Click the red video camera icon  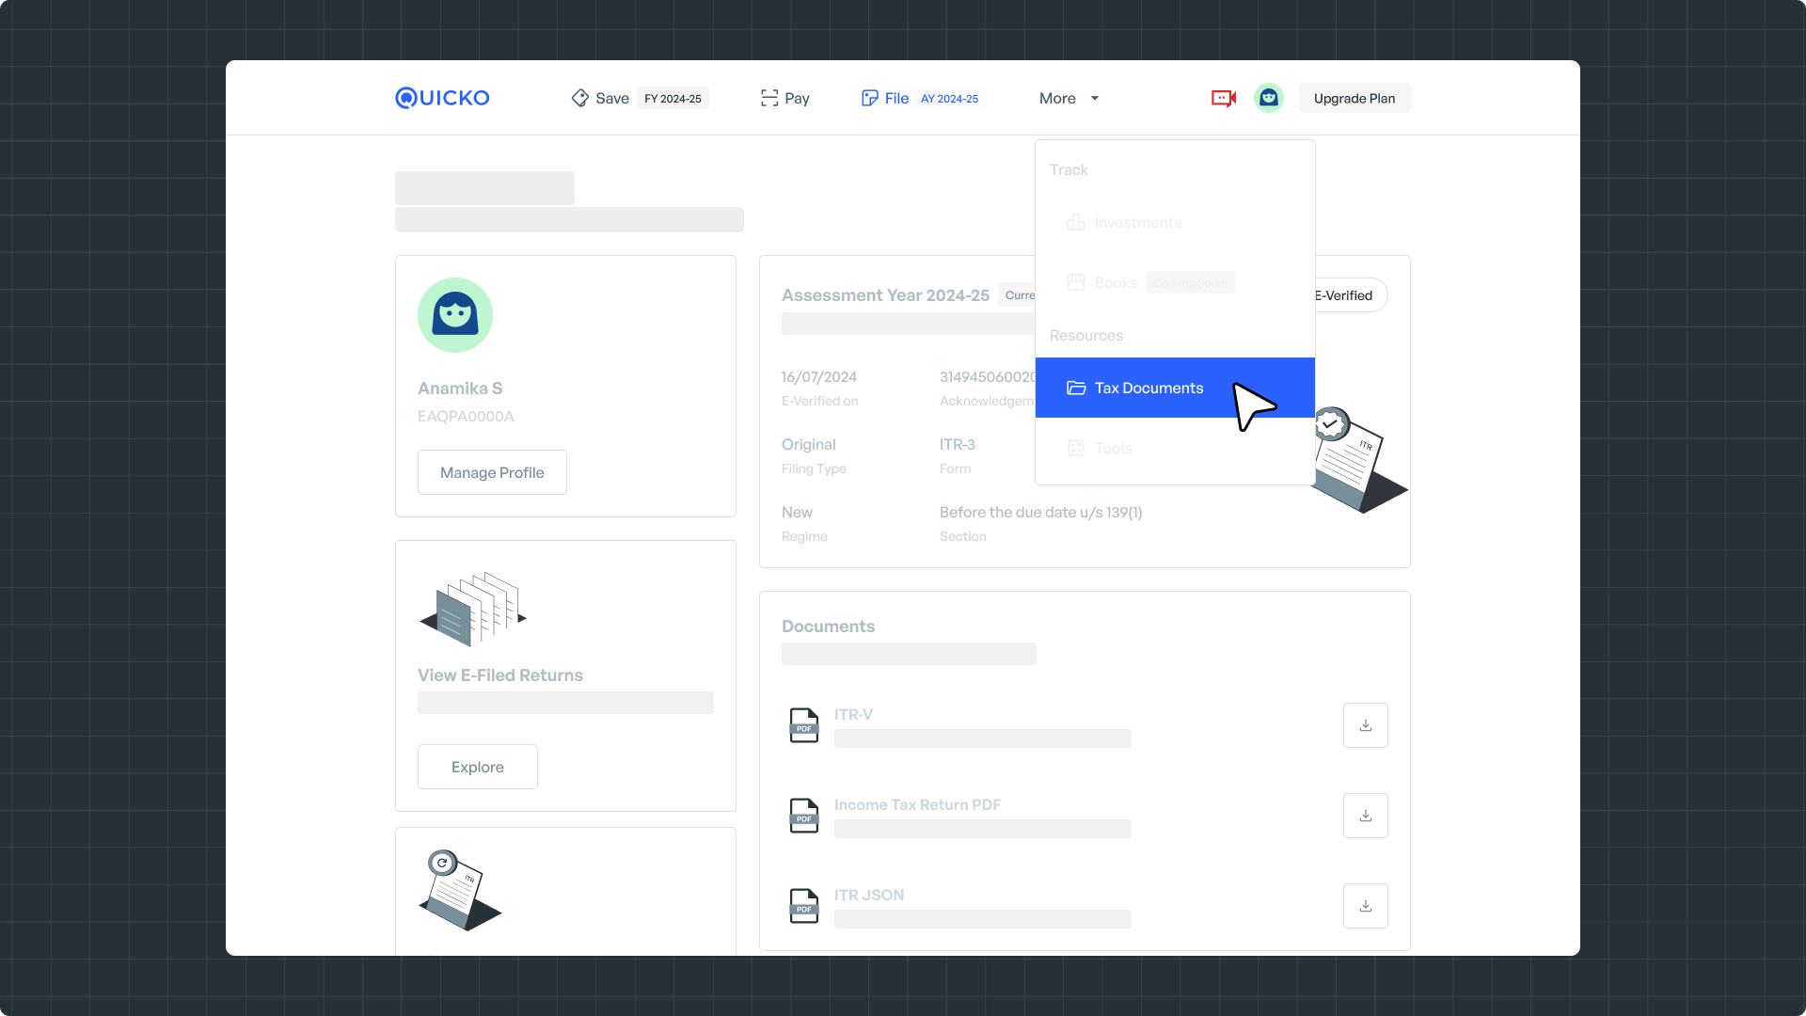(1223, 98)
